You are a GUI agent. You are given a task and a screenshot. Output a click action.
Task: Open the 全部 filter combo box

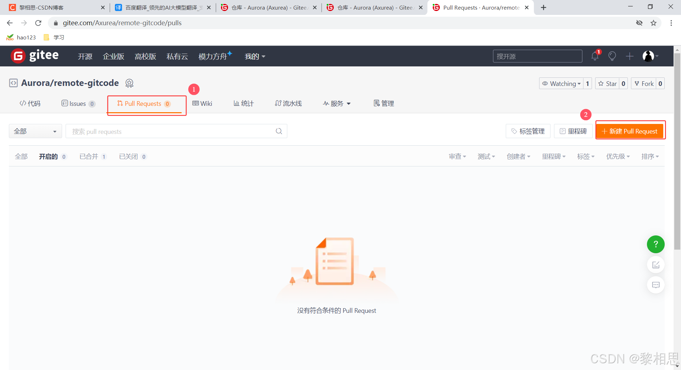[x=35, y=131]
